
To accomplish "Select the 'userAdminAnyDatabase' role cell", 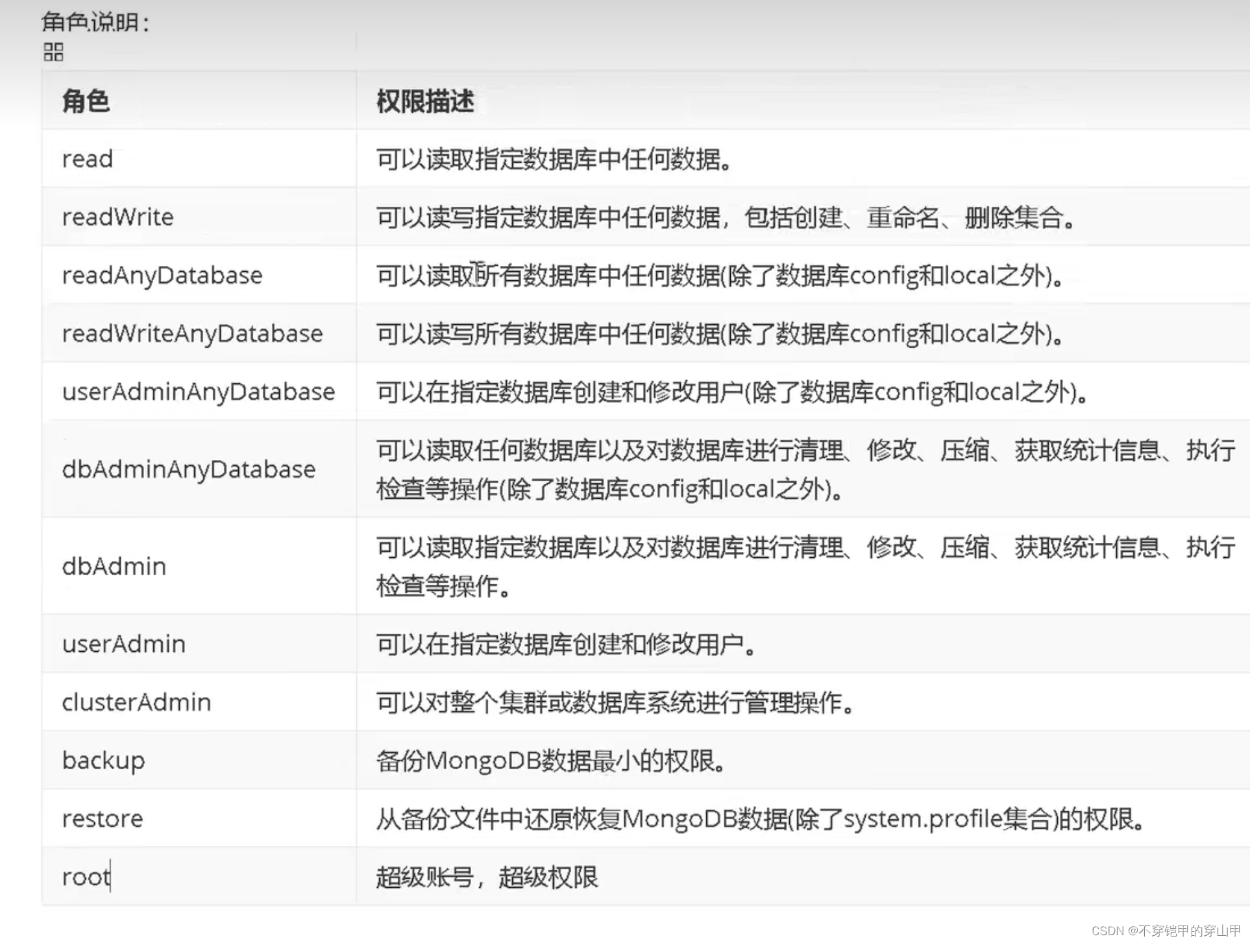I will pos(199,392).
